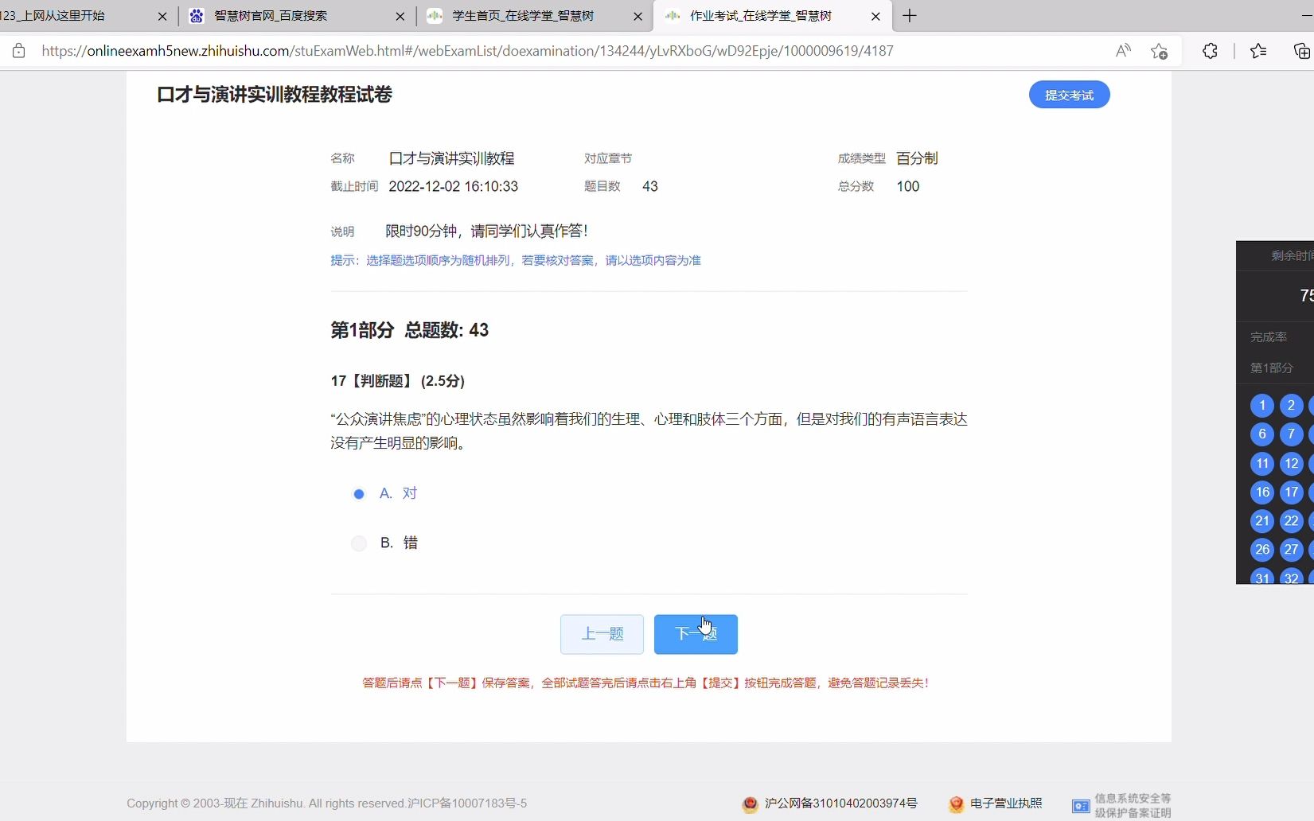Jump to question 26 in navigator
This screenshot has width=1314, height=821.
[x=1261, y=550]
